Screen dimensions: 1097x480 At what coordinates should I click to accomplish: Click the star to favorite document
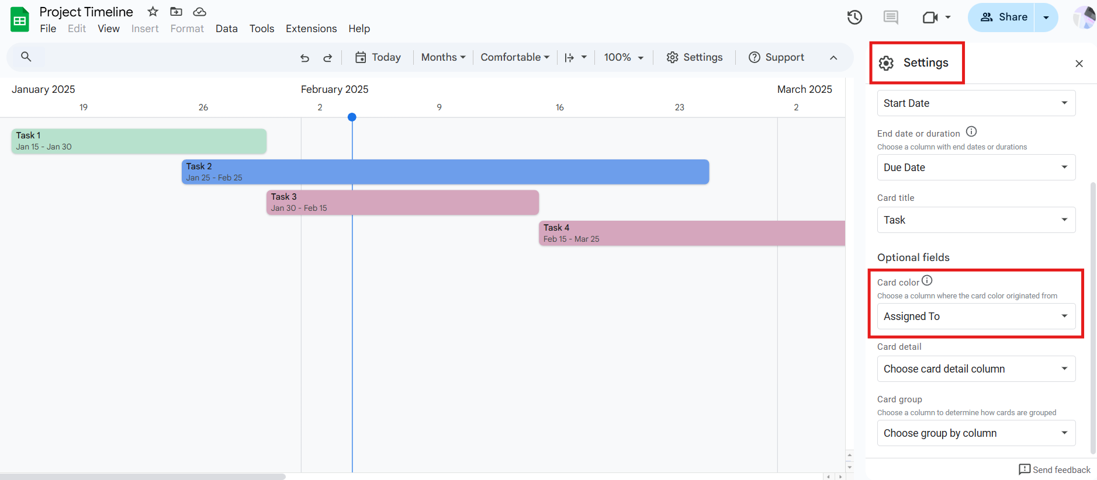pyautogui.click(x=153, y=12)
